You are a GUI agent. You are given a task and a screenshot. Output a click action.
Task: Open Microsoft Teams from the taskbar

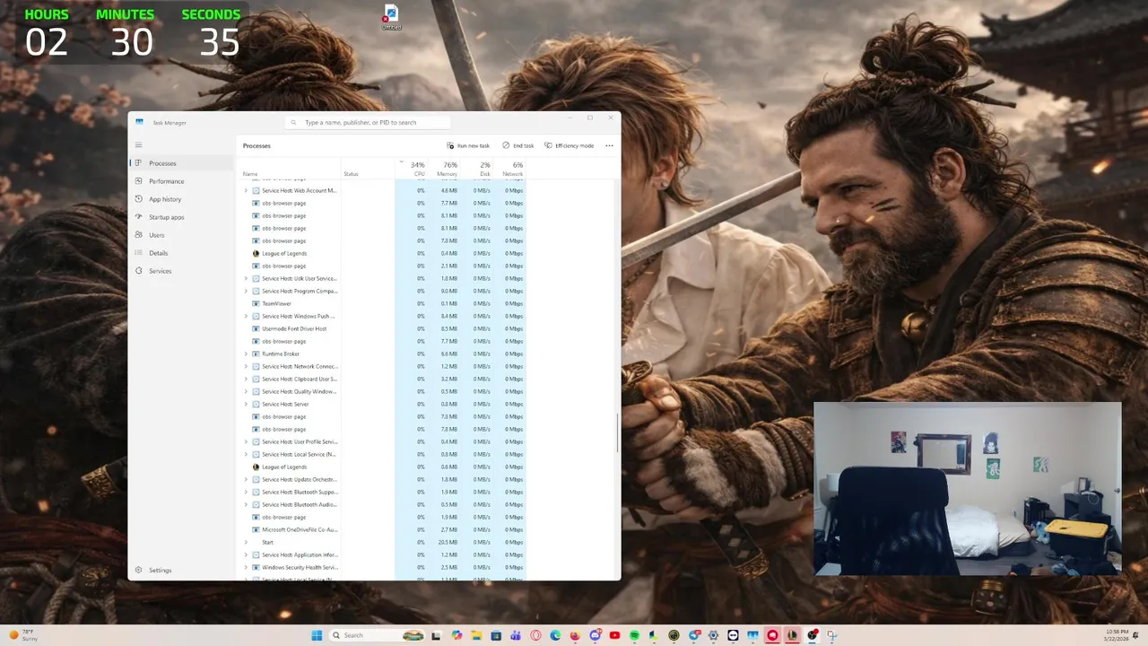click(x=515, y=635)
